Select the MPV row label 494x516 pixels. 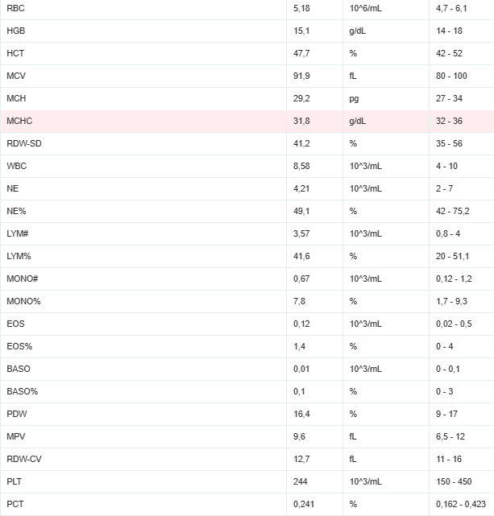[x=16, y=436]
